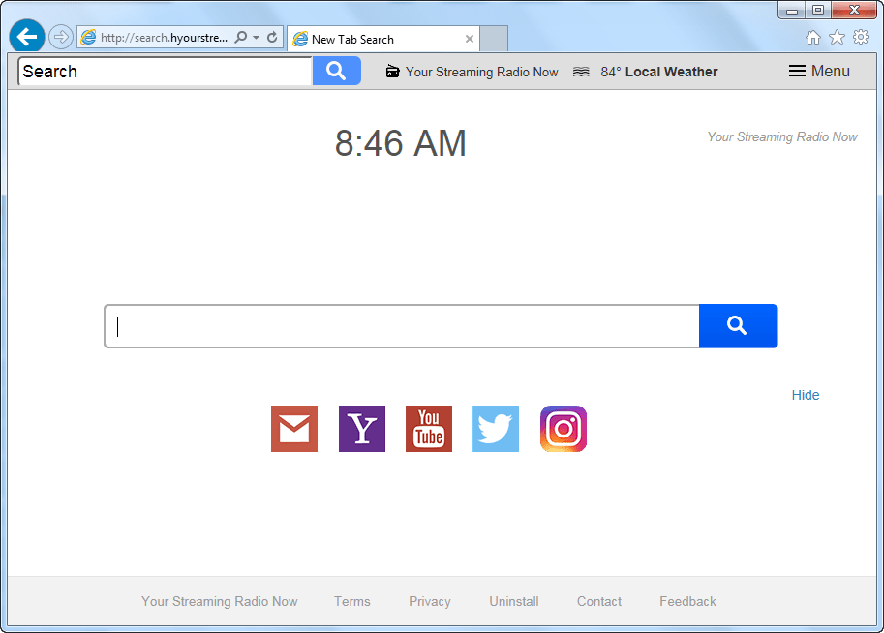This screenshot has height=633, width=884.
Task: Click the address bar search magnifier icon
Action: coord(241,37)
